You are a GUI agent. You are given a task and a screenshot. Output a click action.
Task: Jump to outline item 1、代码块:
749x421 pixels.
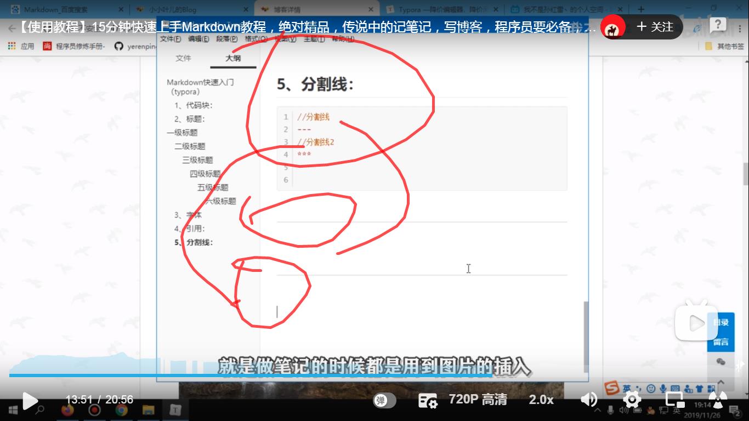tap(193, 105)
